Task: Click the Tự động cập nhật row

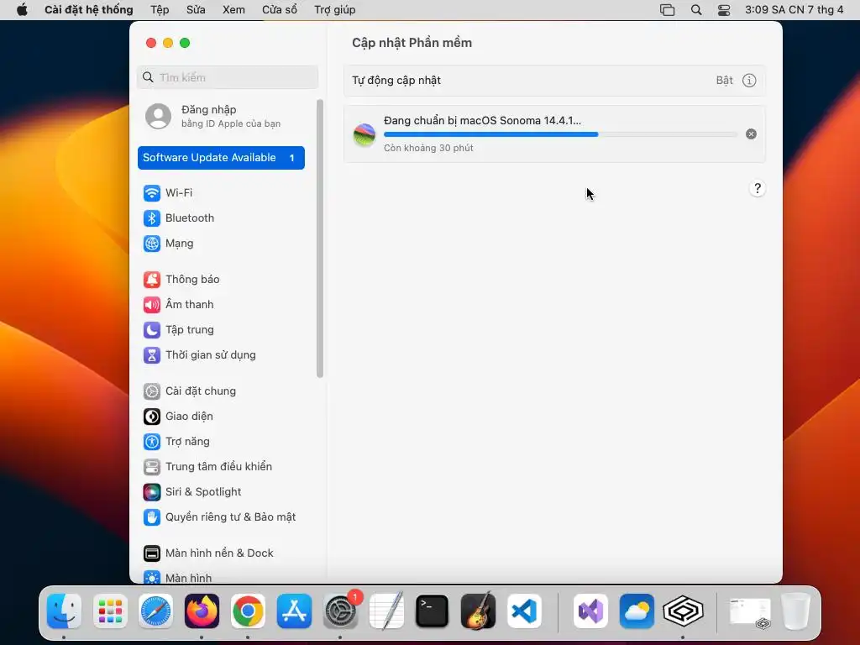Action: tap(554, 81)
